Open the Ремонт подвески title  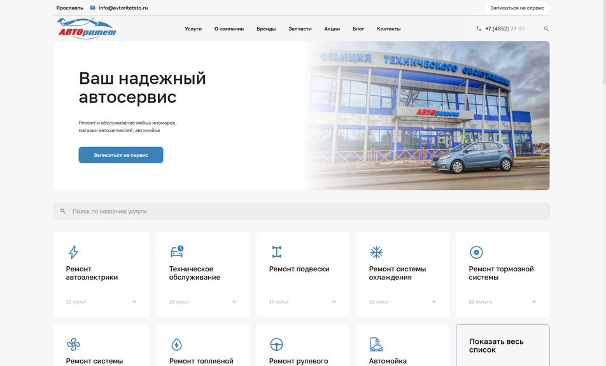click(299, 269)
